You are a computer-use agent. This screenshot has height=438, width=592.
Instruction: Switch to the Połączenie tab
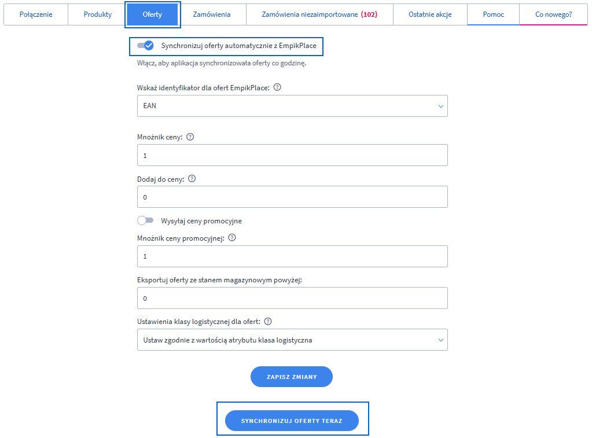pos(36,14)
